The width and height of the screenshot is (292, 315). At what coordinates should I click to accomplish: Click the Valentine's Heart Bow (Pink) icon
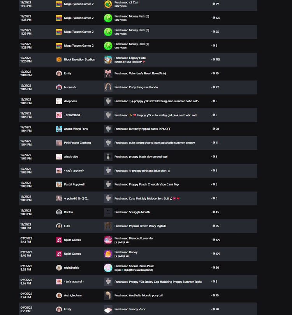(108, 73)
